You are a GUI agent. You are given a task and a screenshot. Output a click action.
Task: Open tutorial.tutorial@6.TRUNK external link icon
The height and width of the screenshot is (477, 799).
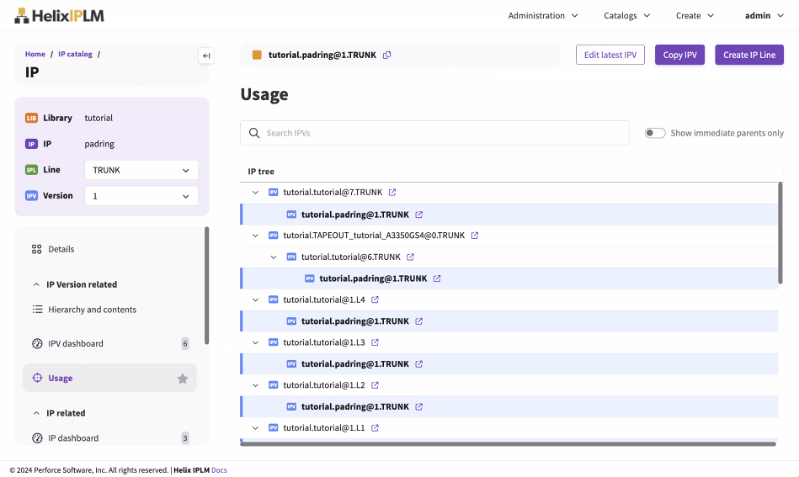[411, 257]
